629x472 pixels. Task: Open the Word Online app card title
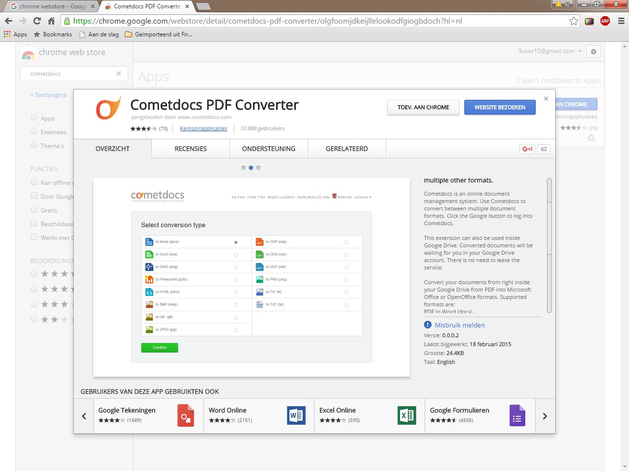pos(228,410)
